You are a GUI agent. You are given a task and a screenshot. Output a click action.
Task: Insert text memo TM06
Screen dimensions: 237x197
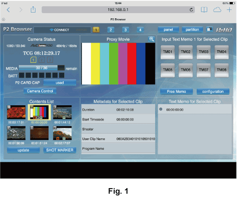tap(186, 70)
